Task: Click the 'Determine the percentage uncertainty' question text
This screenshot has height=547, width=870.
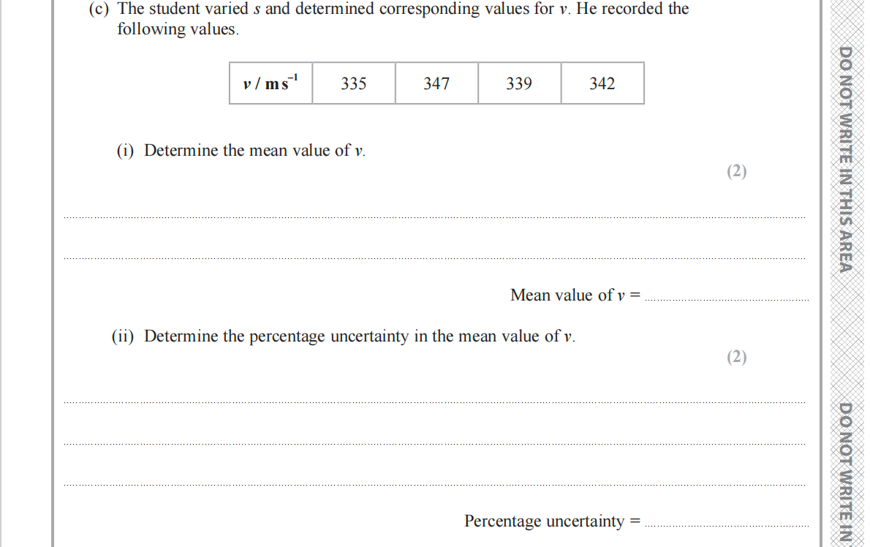Action: click(x=360, y=336)
